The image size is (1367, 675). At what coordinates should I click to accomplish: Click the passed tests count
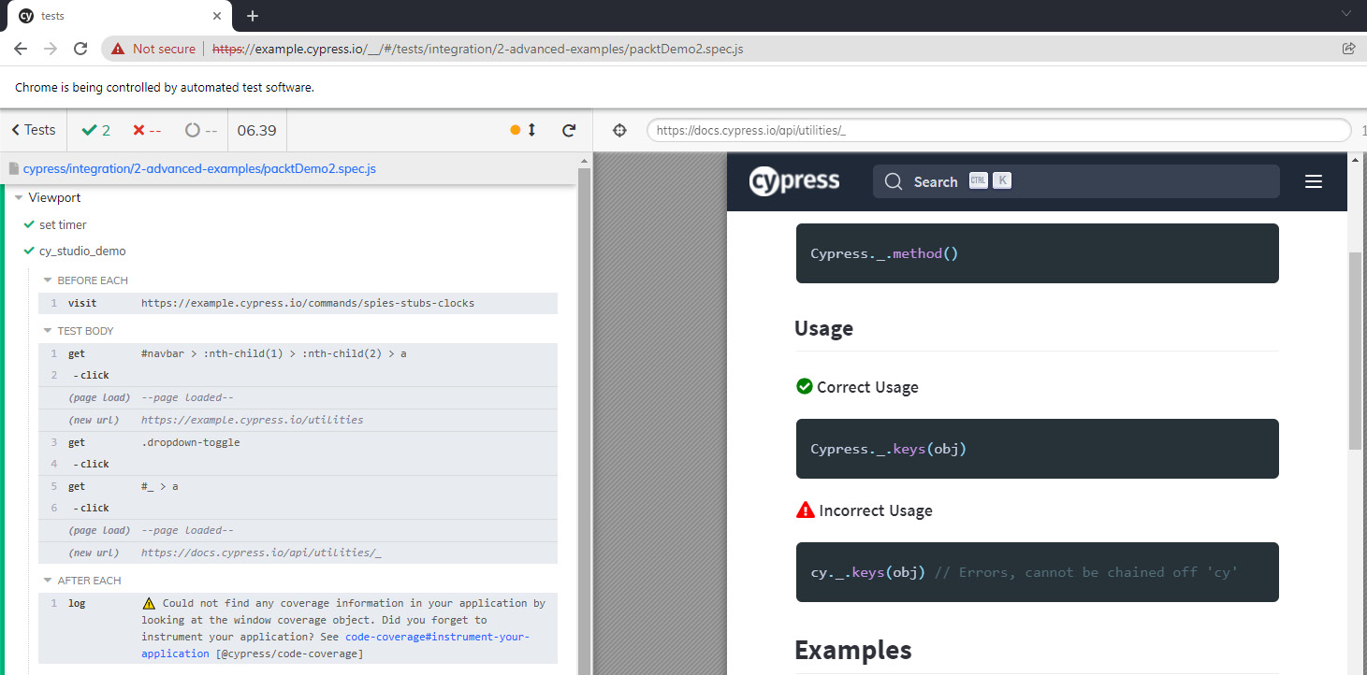96,131
